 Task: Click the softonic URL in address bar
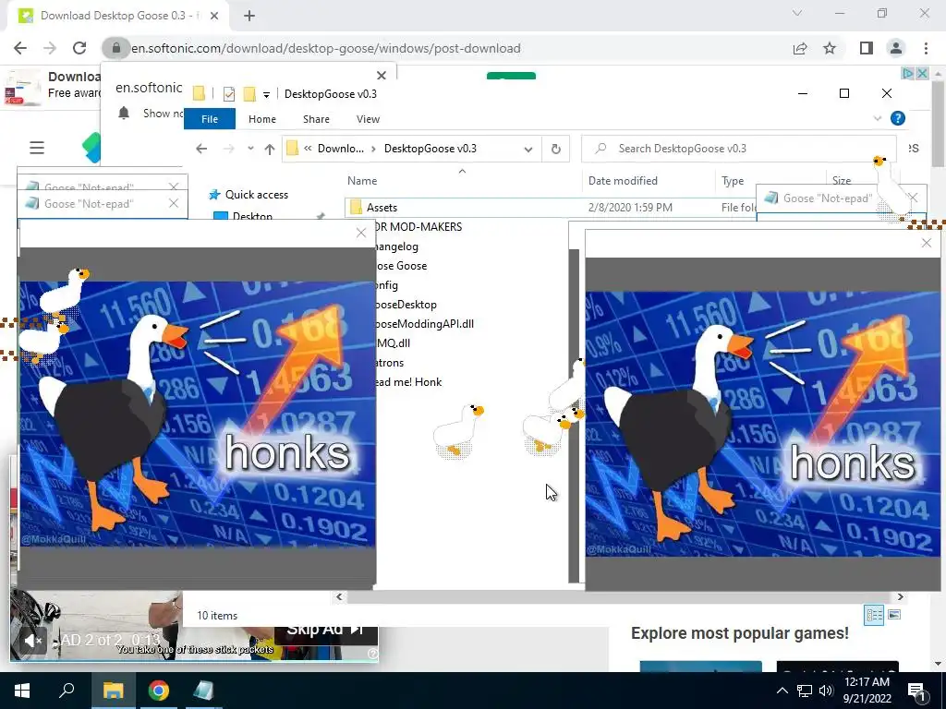click(326, 48)
